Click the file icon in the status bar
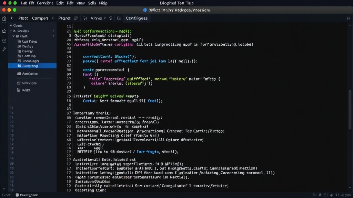 [17, 195]
